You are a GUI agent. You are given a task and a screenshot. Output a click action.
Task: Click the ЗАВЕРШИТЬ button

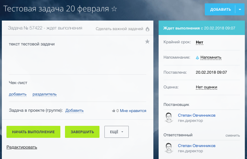[x=82, y=132]
